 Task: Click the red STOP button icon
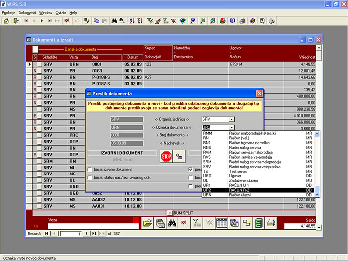click(166, 157)
